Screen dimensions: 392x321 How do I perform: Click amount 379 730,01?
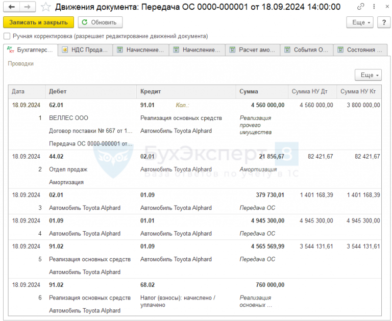pos(270,195)
